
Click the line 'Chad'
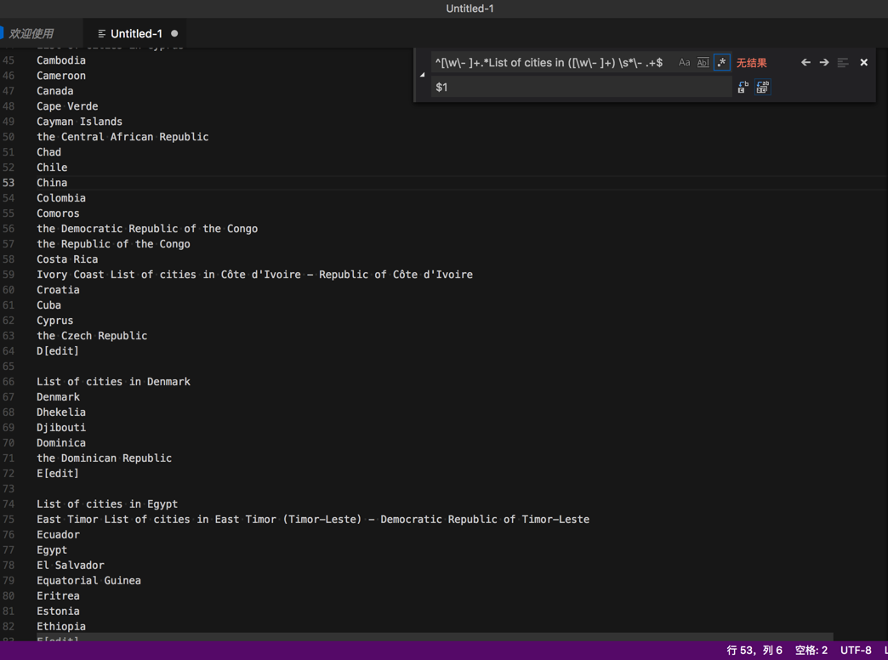tap(48, 152)
